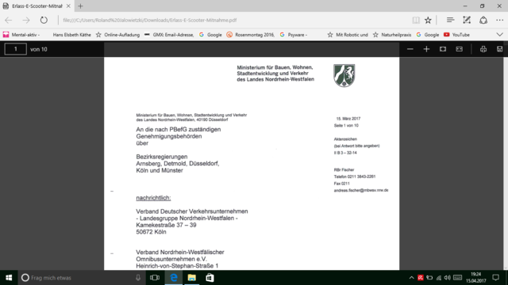Viewport: 508px width, 285px height.
Task: Open the YouTube bookmark
Action: 456,35
